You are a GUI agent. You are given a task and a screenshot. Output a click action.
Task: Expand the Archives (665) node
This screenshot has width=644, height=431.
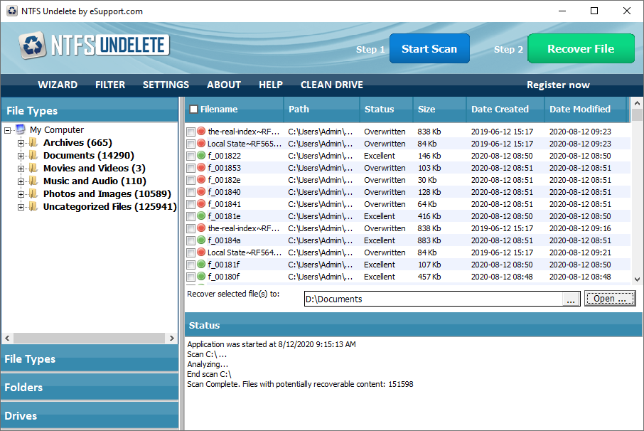(21, 144)
